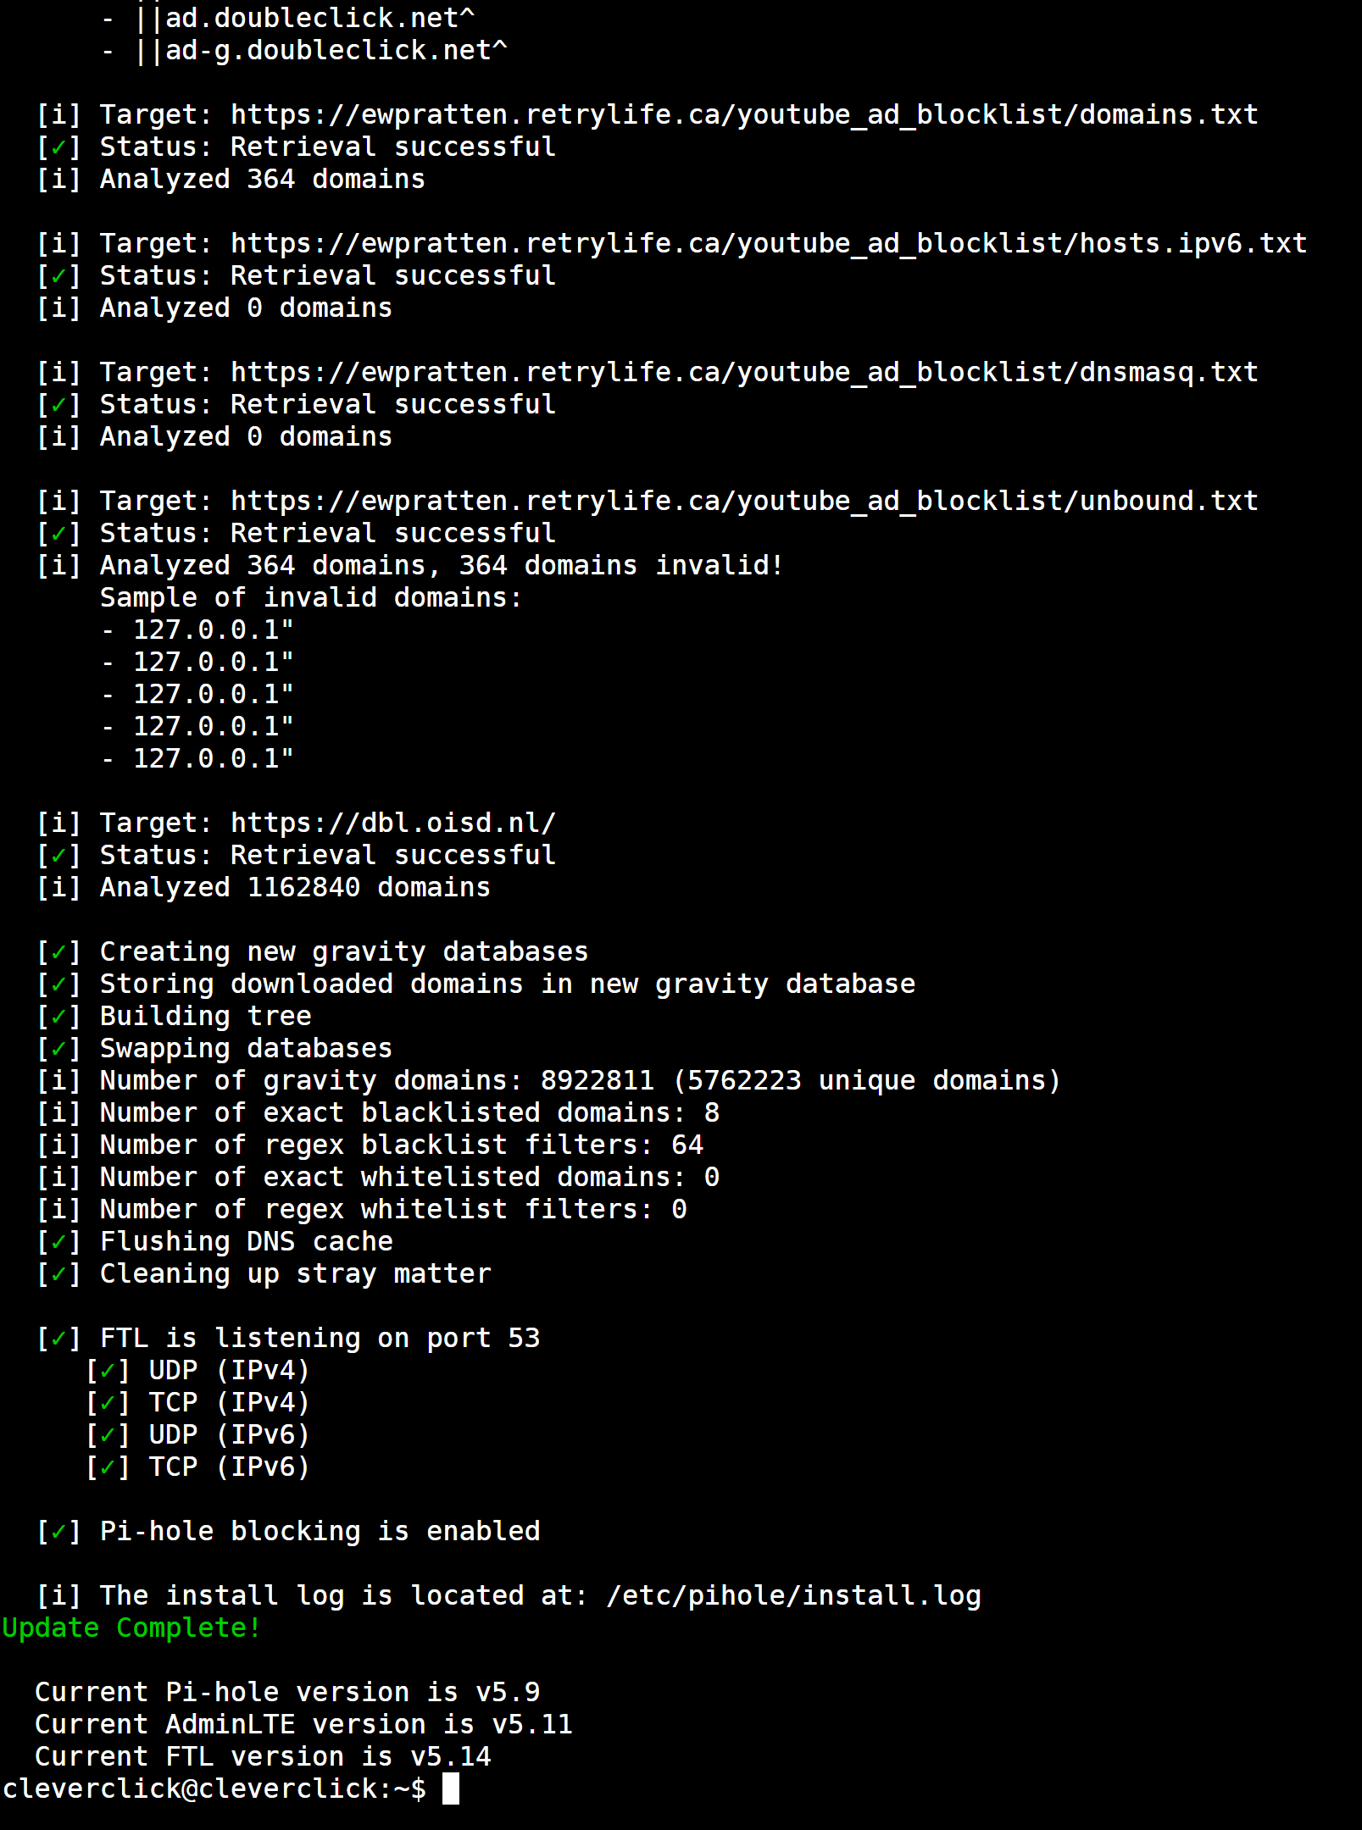The height and width of the screenshot is (1830, 1362).
Task: Click the checkmark beside "Building tree"
Action: coord(58,1017)
